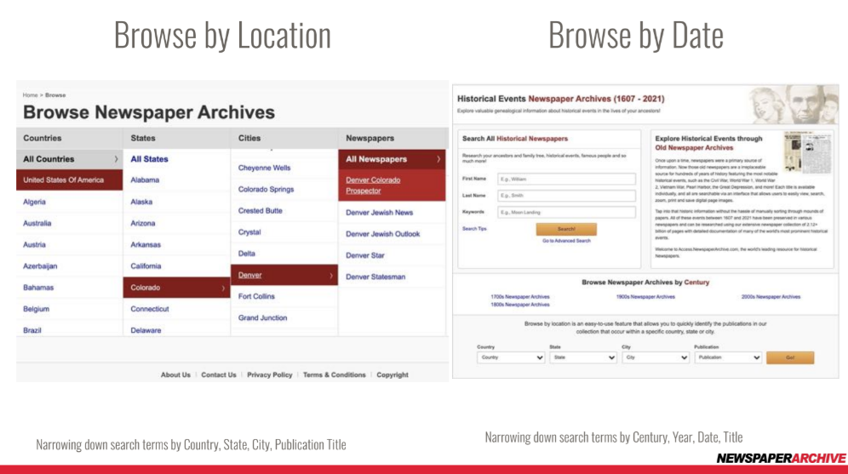This screenshot has width=848, height=474.
Task: Expand the All Countries chevron arrow
Action: coord(116,159)
